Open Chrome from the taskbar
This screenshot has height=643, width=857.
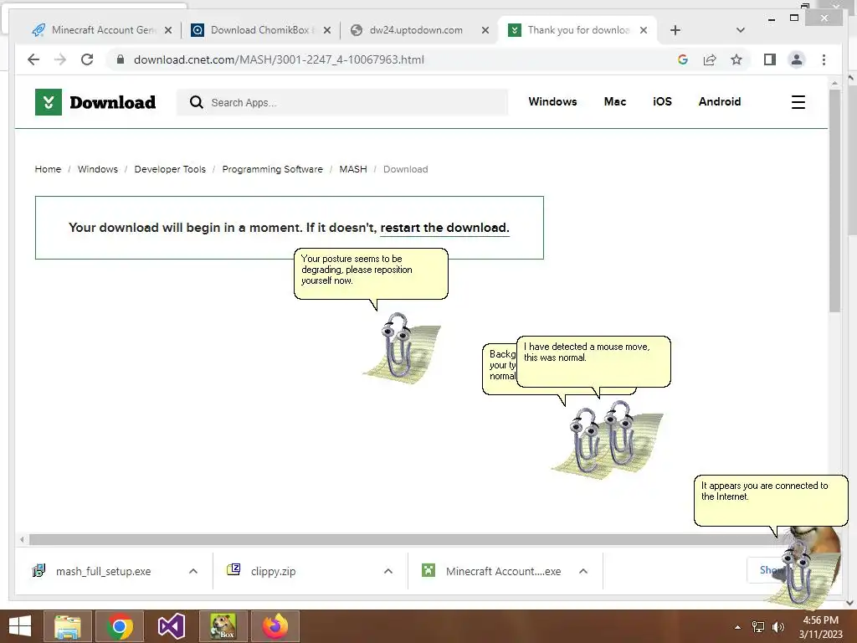[x=119, y=626]
